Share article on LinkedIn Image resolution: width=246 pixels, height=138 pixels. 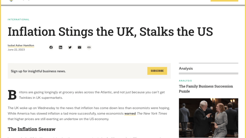(60, 48)
